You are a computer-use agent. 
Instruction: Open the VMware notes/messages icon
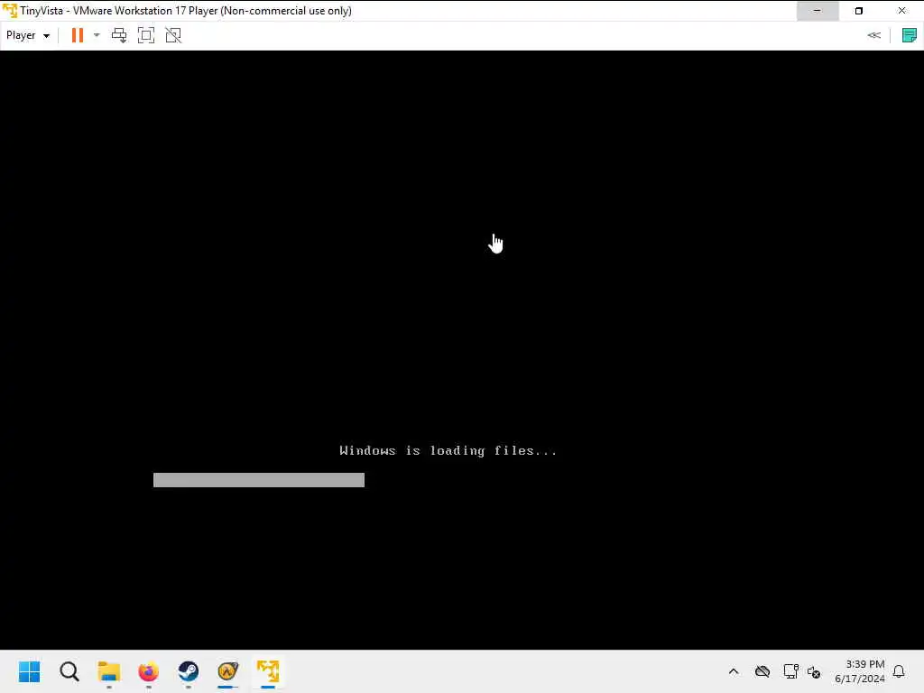pos(910,35)
